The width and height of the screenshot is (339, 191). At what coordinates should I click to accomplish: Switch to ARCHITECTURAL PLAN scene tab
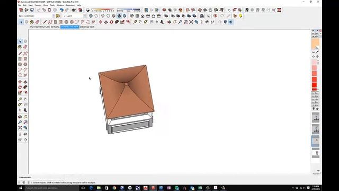pyautogui.click(x=39, y=27)
